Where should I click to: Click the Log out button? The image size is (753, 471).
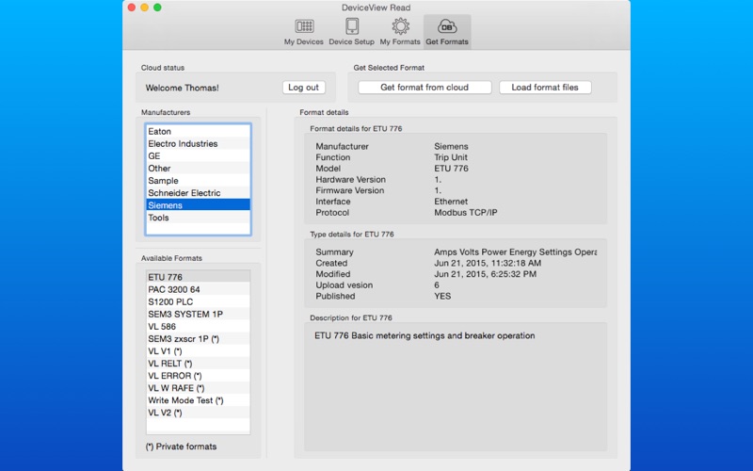pyautogui.click(x=303, y=88)
